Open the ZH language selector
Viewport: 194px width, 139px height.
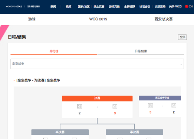click(191, 6)
